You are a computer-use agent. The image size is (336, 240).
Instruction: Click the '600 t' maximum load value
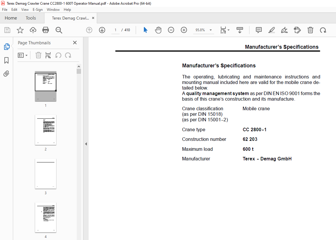click(x=248, y=149)
